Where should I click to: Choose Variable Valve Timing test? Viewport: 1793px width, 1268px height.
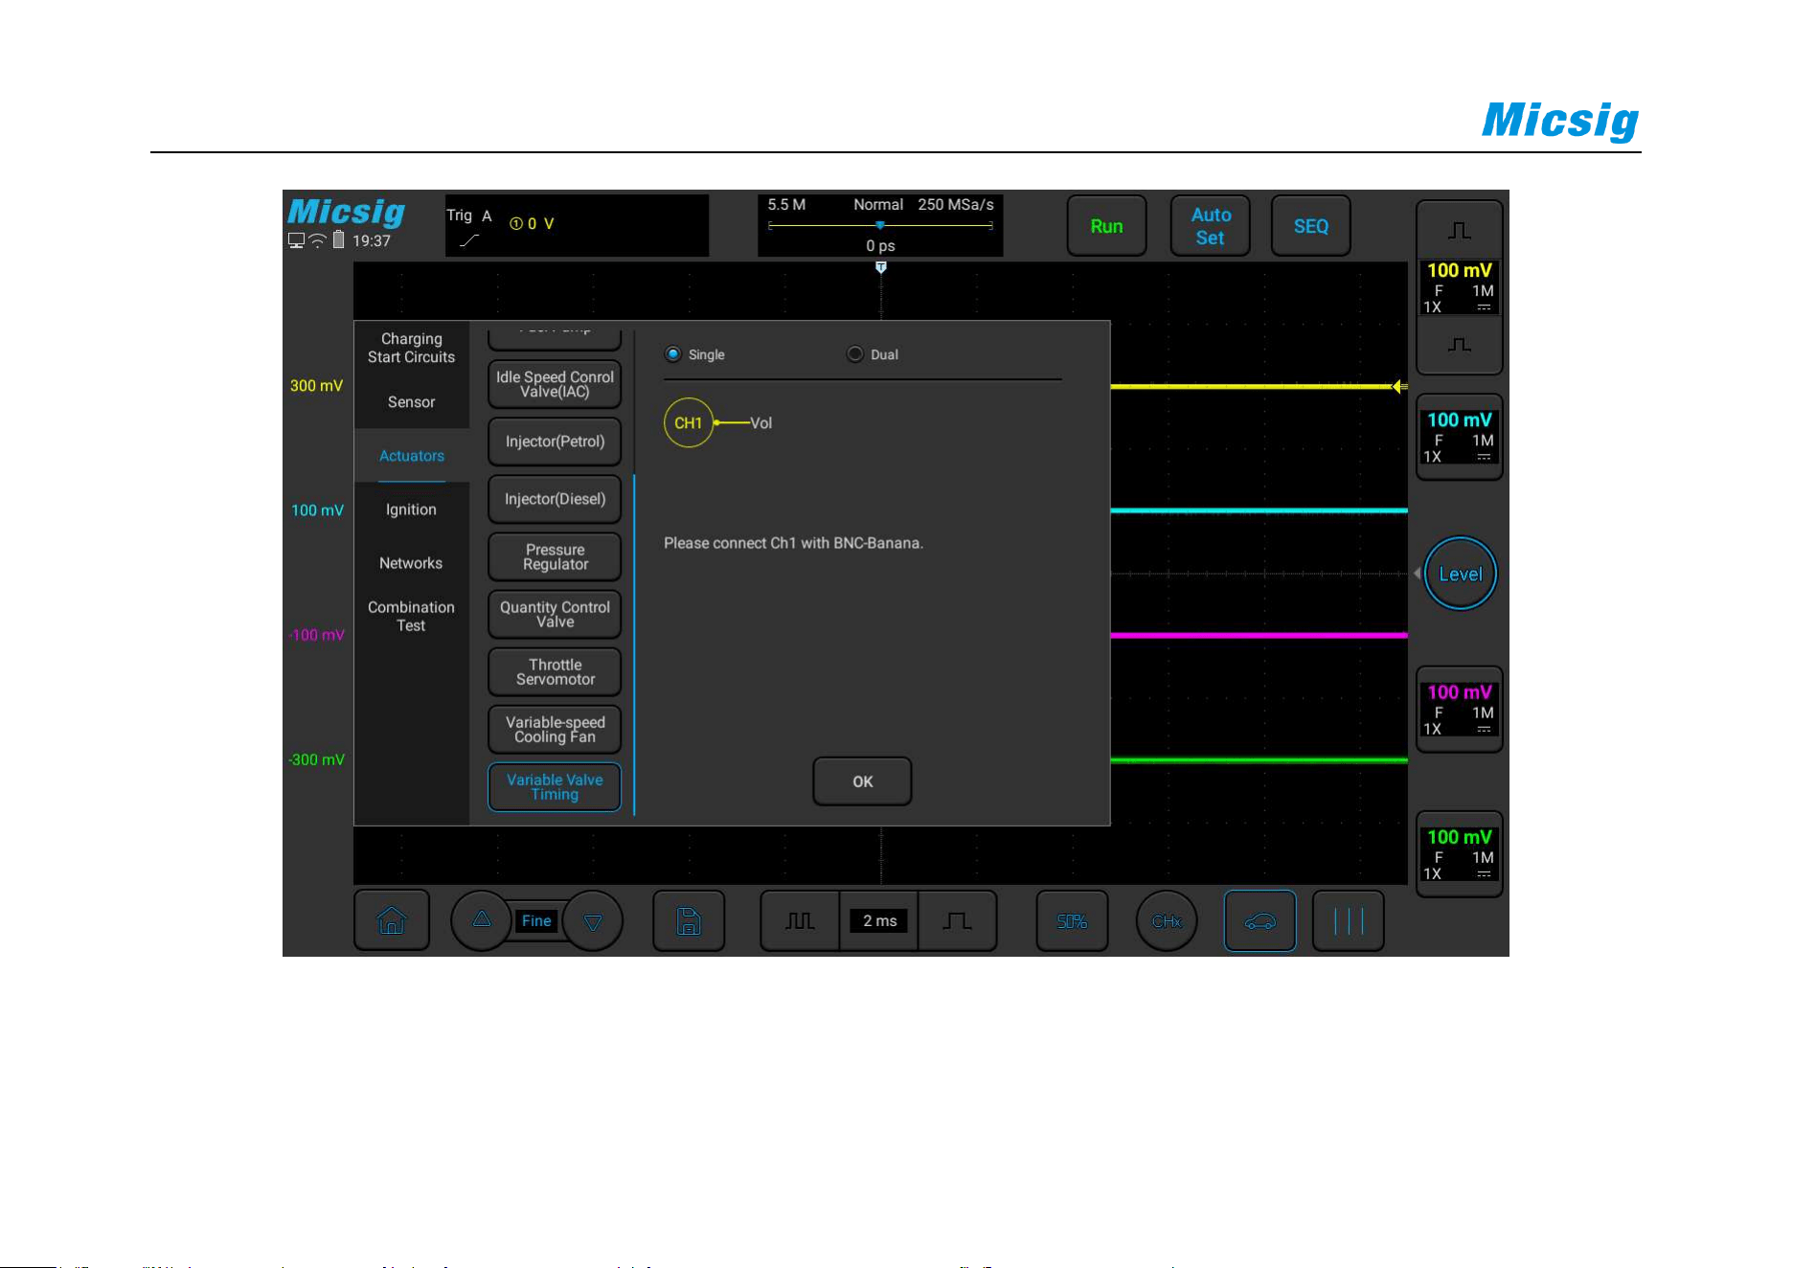[555, 786]
